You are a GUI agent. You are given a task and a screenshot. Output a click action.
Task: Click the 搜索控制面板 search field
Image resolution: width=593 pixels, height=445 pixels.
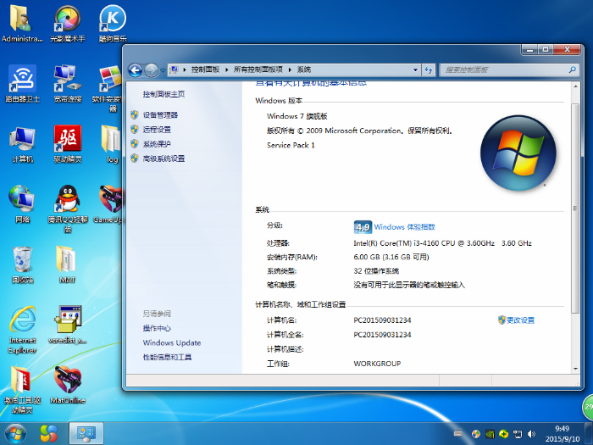[496, 70]
